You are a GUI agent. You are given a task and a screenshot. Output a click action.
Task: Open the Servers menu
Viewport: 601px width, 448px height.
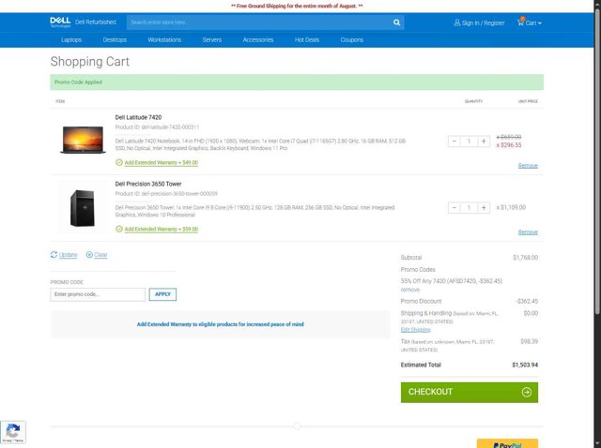click(x=212, y=39)
